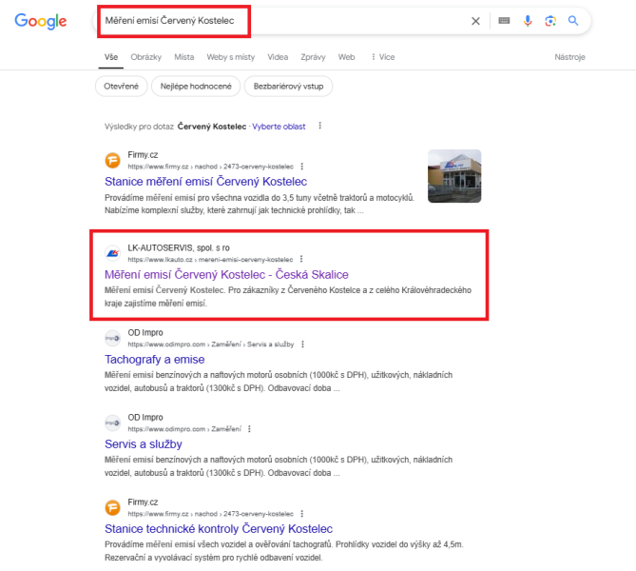Open Google Lens image search icon

pyautogui.click(x=550, y=21)
